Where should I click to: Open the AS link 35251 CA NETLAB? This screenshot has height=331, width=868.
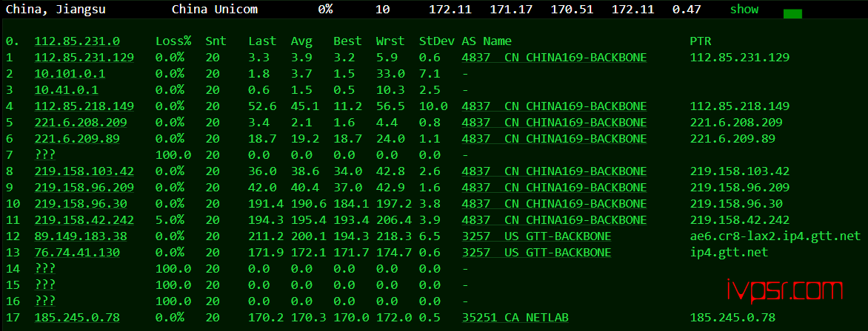tap(515, 318)
